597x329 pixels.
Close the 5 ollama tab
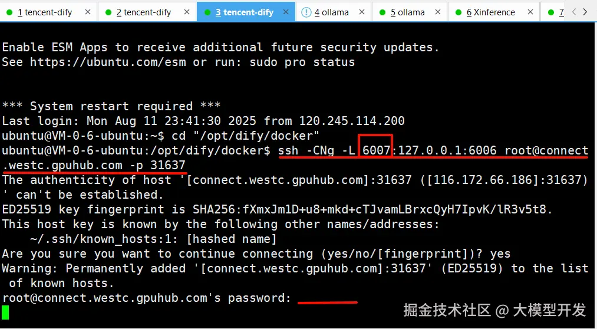pyautogui.click(x=437, y=12)
